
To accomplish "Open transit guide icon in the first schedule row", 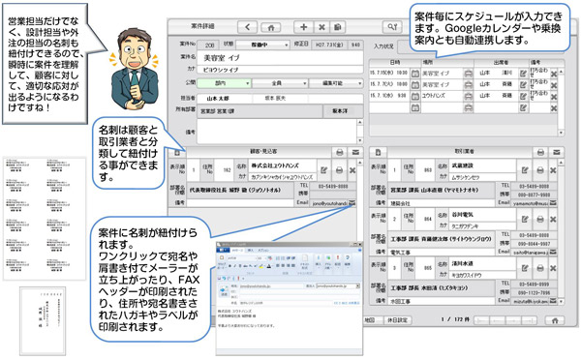I will tap(469, 74).
